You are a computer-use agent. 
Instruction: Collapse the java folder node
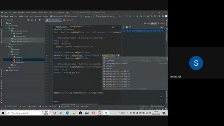(7, 28)
